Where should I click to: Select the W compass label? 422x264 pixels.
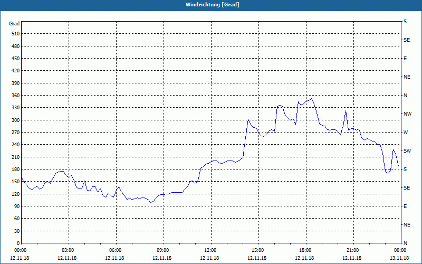(x=406, y=133)
